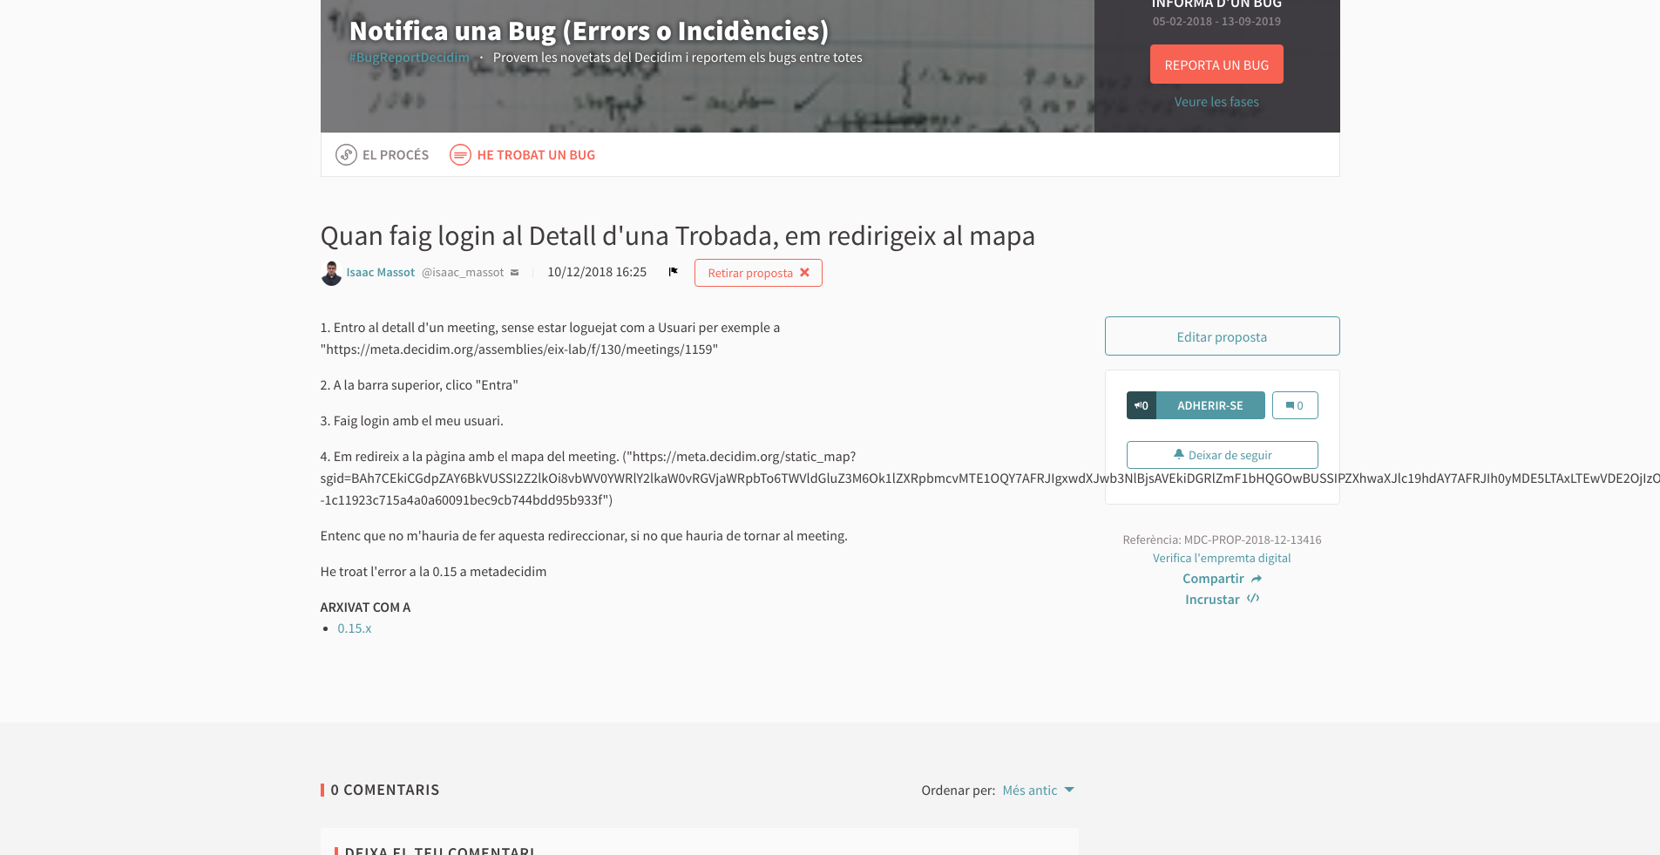
Task: Click the embed code icon beside Incrustar
Action: pyautogui.click(x=1252, y=599)
